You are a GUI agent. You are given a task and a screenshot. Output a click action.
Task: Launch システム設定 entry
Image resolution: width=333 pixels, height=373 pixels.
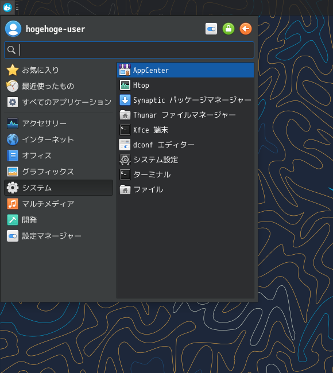pos(185,160)
